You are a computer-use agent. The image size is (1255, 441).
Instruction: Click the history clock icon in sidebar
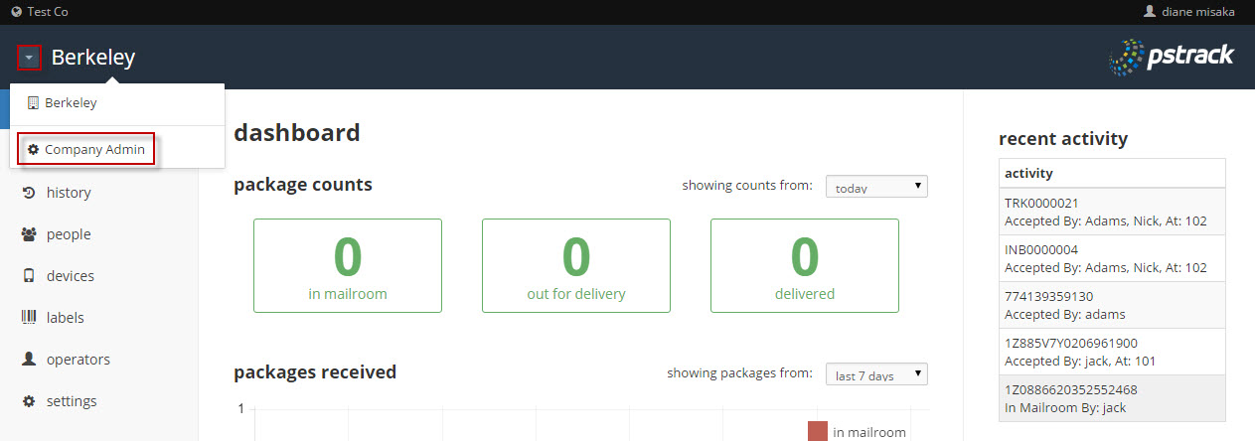(29, 193)
